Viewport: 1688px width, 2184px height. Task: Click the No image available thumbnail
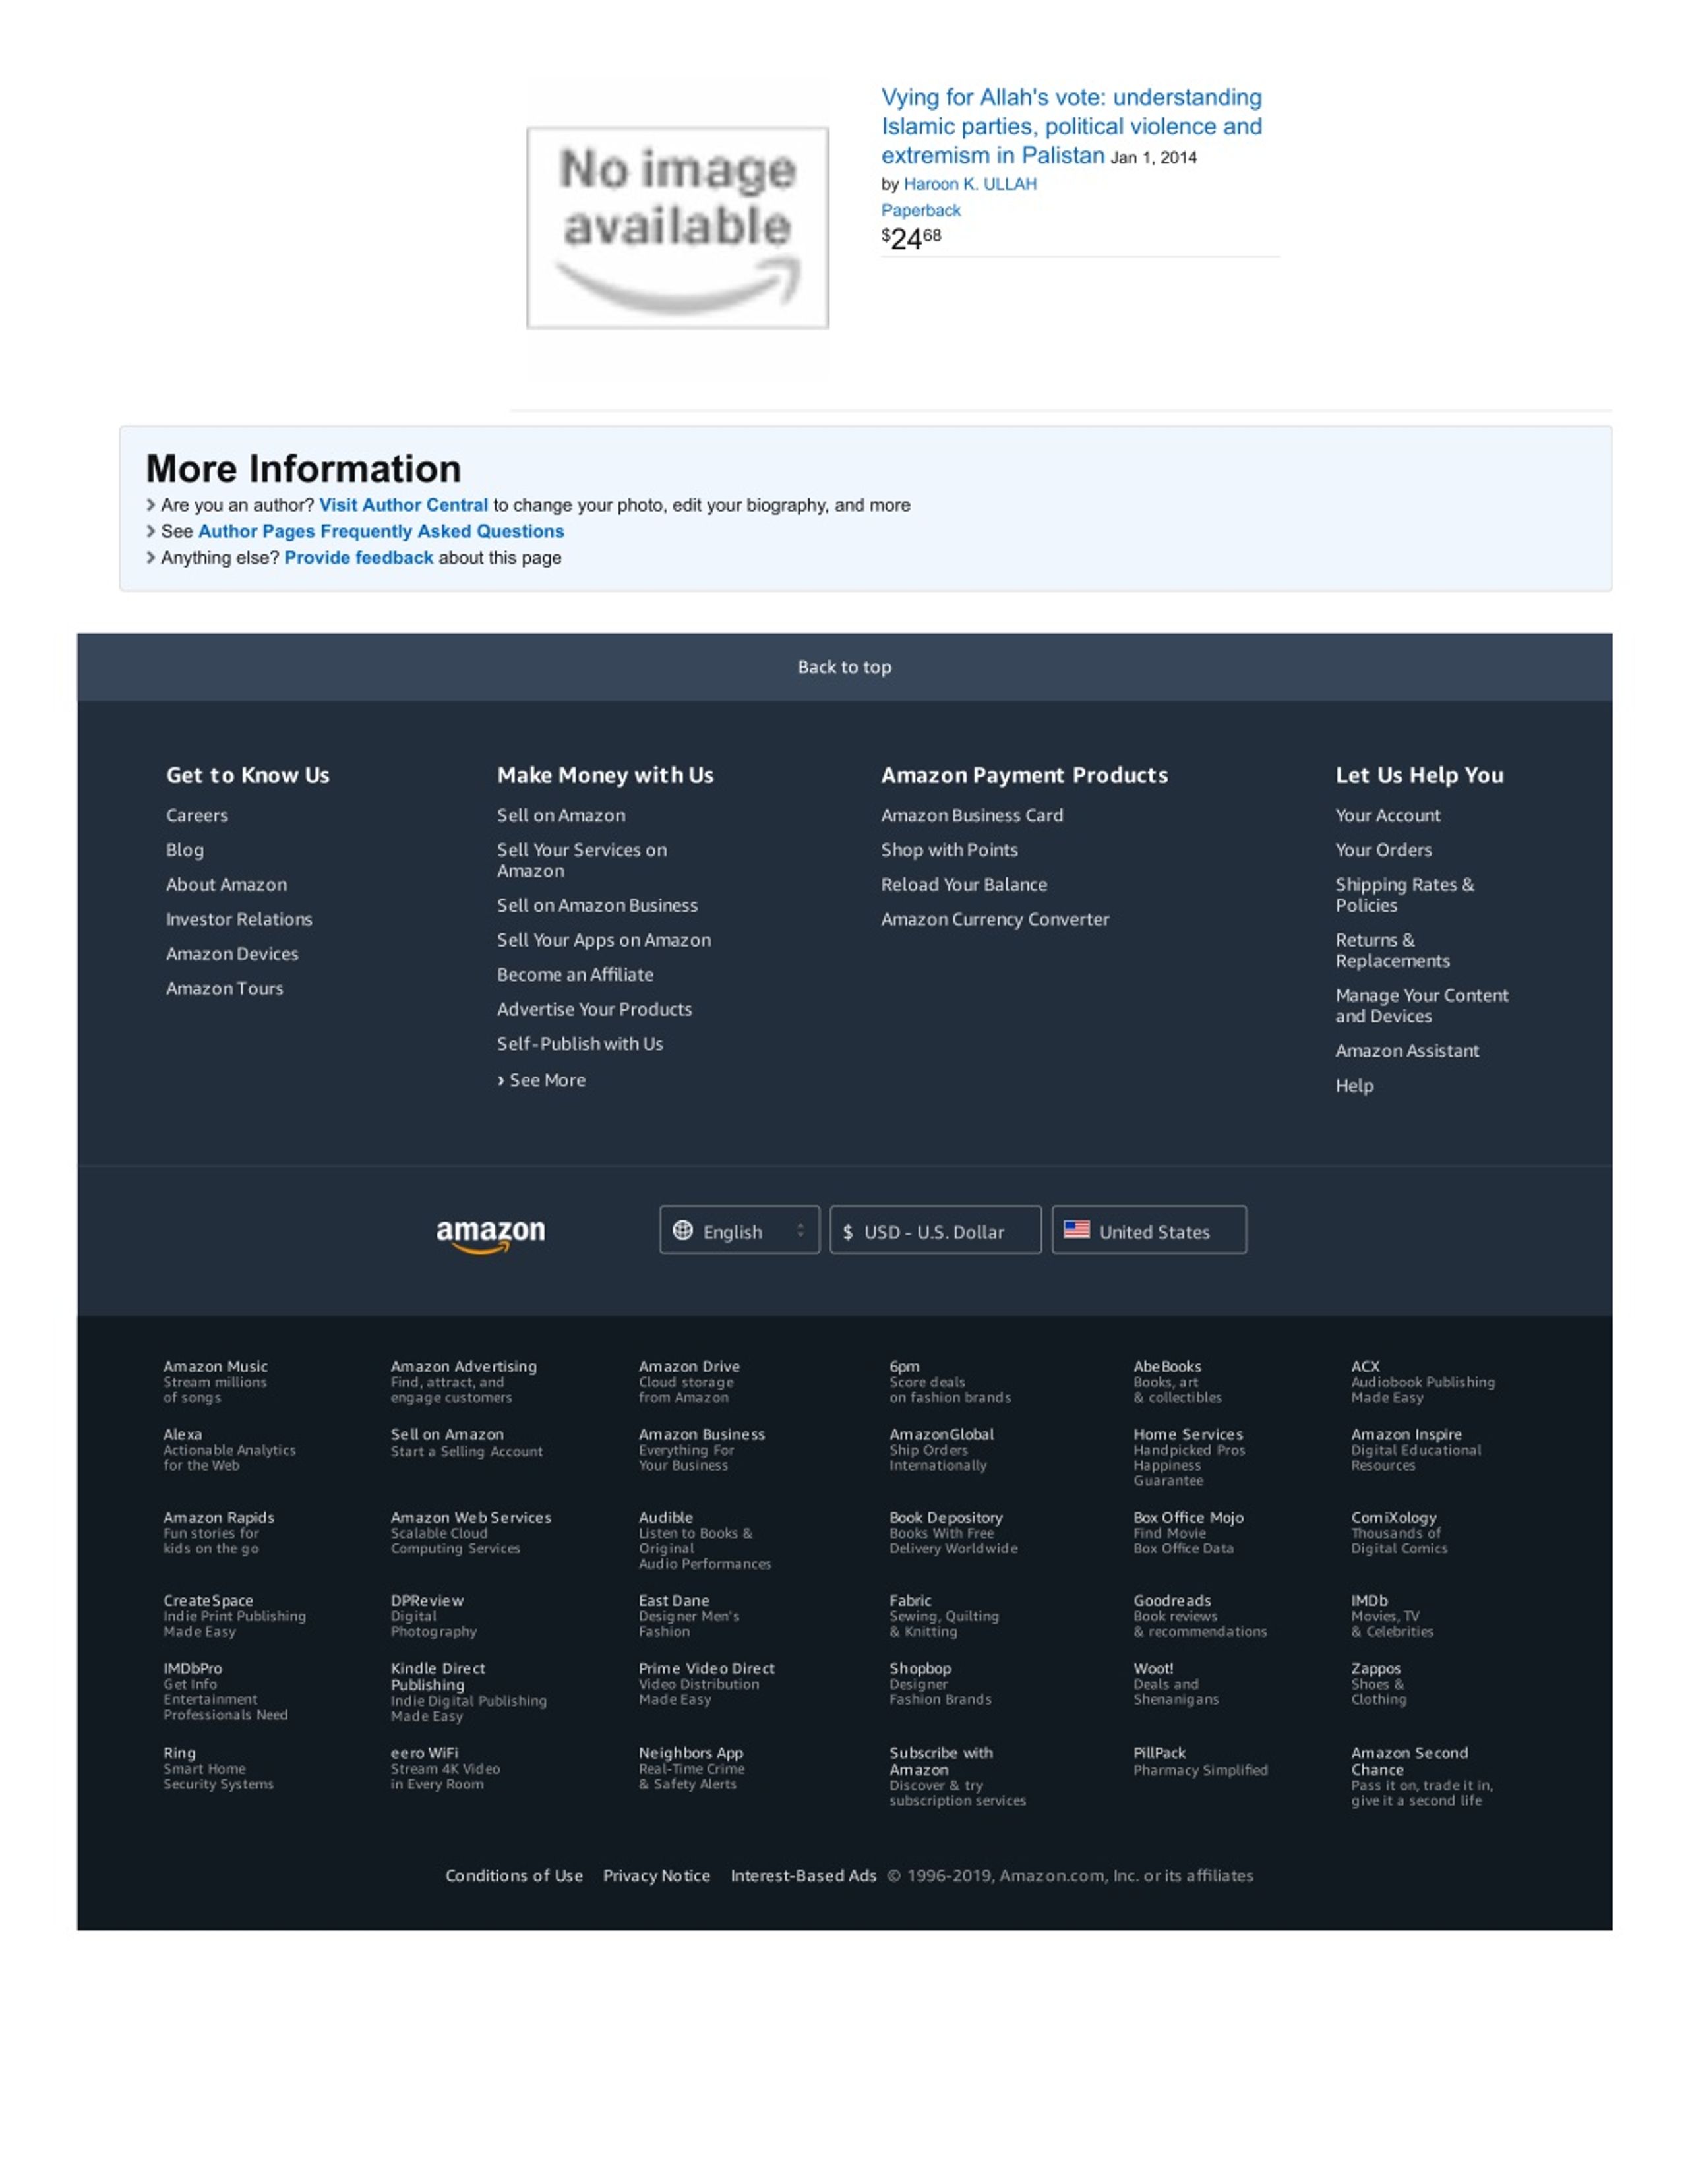677,227
